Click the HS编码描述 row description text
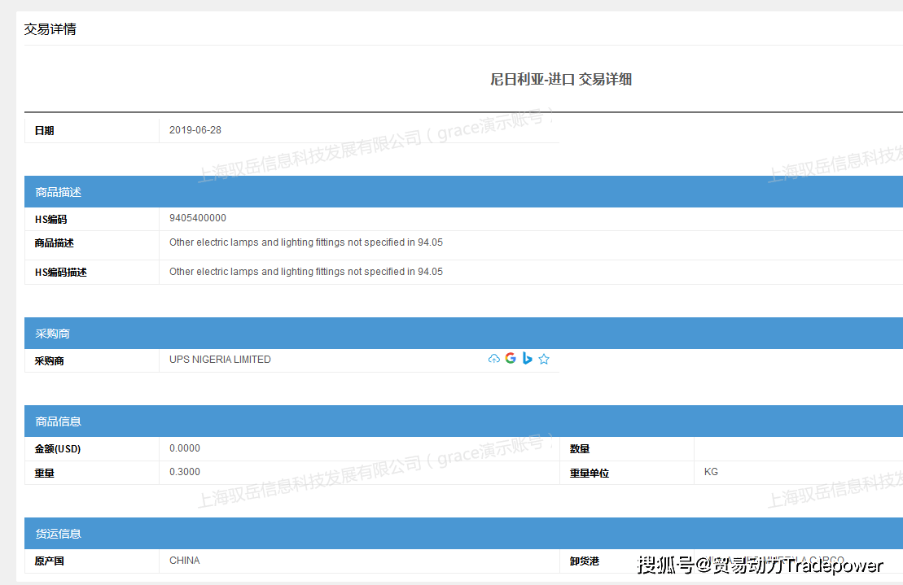This screenshot has width=903, height=585. pyautogui.click(x=306, y=272)
